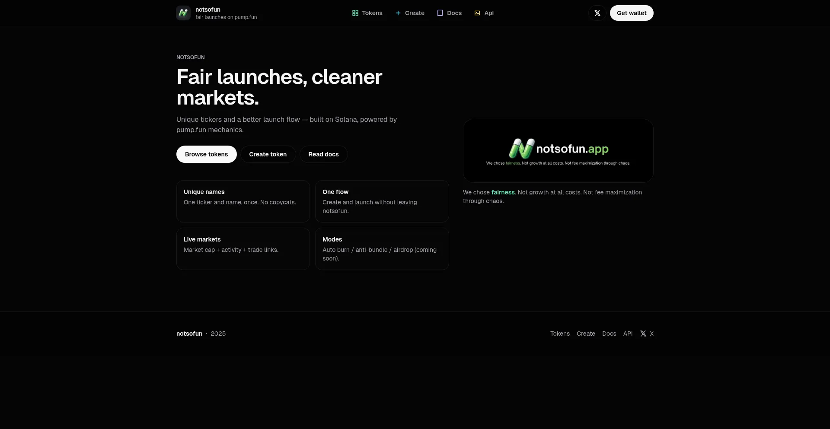Click the Get wallet button
The height and width of the screenshot is (429, 830).
[x=631, y=13]
